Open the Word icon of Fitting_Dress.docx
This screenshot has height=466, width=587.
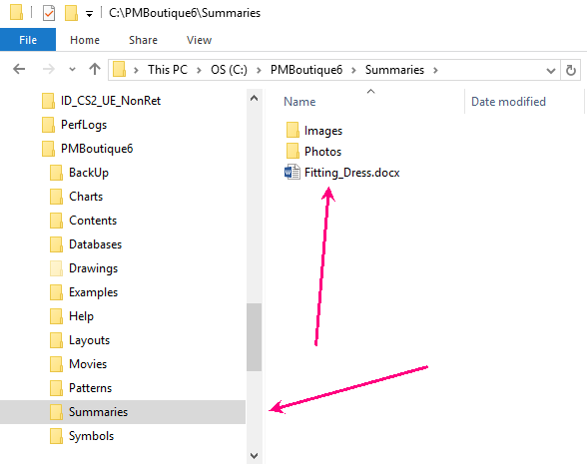click(292, 173)
